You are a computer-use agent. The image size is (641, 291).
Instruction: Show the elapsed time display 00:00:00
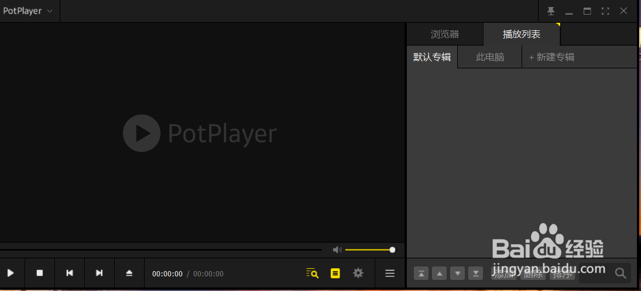(x=167, y=274)
